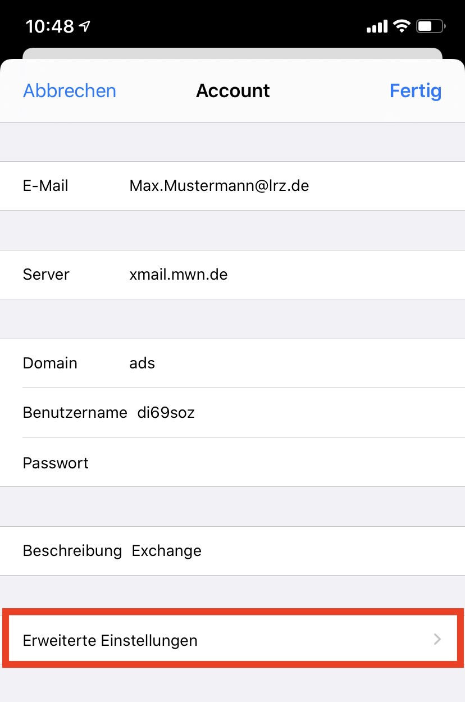Edit the Beschreibung field showing Exchange

tap(167, 551)
